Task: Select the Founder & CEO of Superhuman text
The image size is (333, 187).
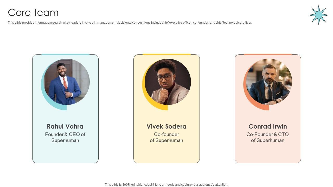Action: click(x=65, y=137)
